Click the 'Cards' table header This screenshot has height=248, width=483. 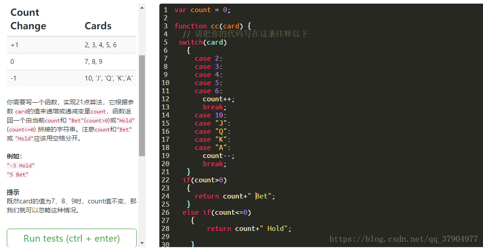(98, 26)
